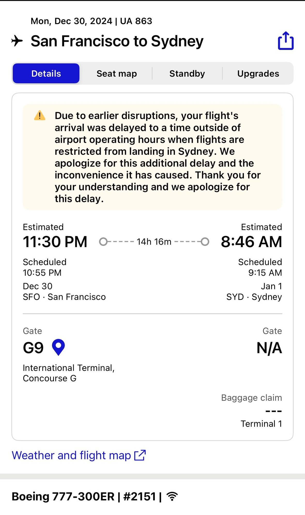This screenshot has height=515, width=305.
Task: Open the gate G9 map pin
Action: (x=58, y=347)
